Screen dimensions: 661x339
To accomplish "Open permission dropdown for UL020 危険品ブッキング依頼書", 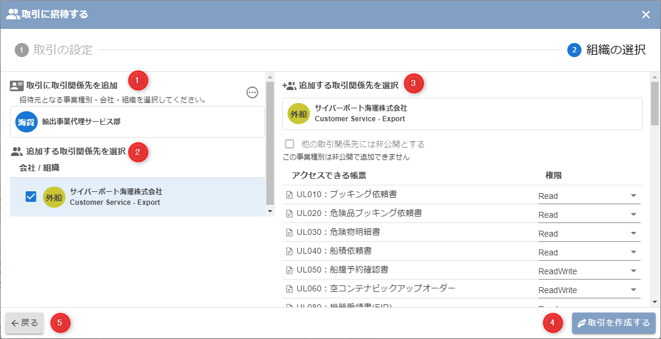I will pyautogui.click(x=589, y=215).
